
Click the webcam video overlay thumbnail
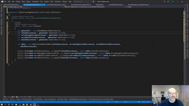pyautogui.click(x=170, y=95)
